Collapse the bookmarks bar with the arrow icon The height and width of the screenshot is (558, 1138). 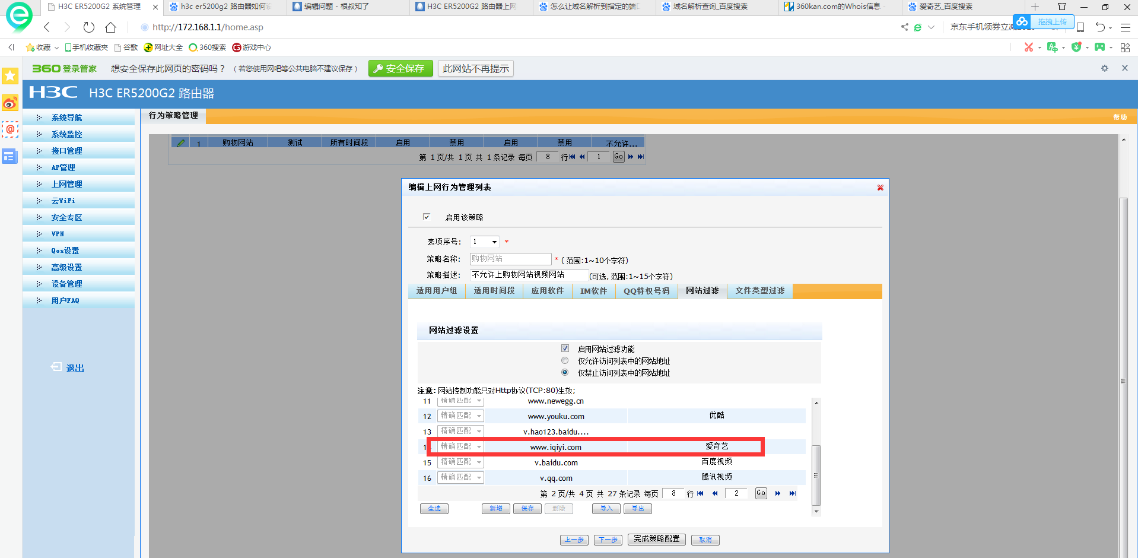[11, 47]
